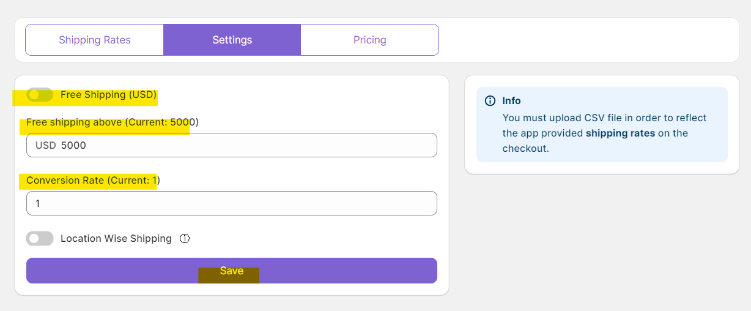The image size is (751, 311).
Task: Click the word checkout in info message
Action: [525, 148]
